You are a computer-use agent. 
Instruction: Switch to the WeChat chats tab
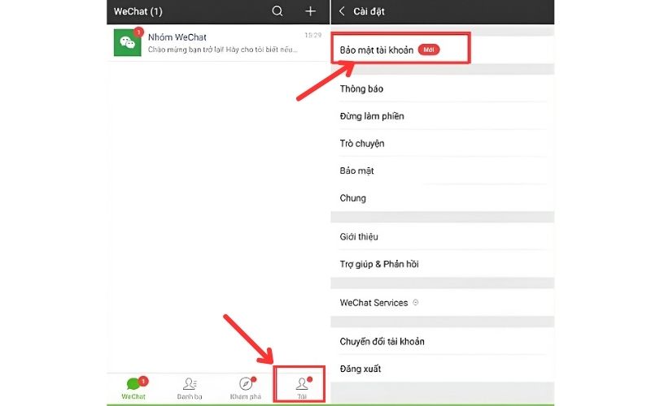(135, 387)
